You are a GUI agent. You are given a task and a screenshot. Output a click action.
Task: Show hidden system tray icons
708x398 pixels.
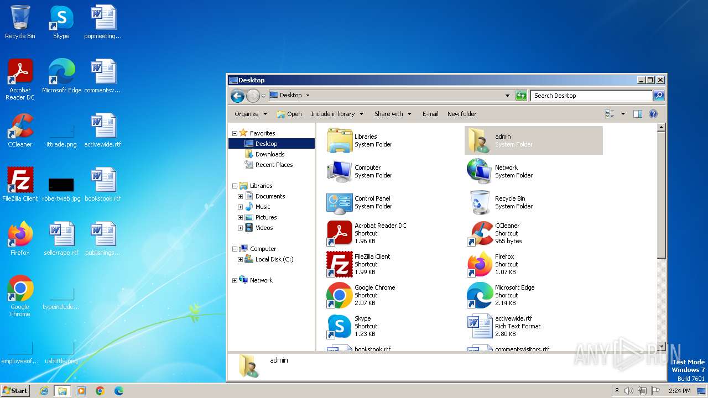617,391
